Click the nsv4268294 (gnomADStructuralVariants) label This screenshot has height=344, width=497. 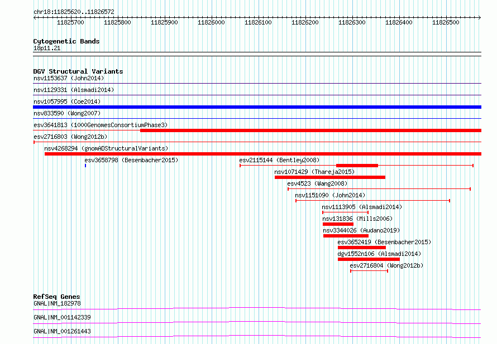click(x=106, y=148)
